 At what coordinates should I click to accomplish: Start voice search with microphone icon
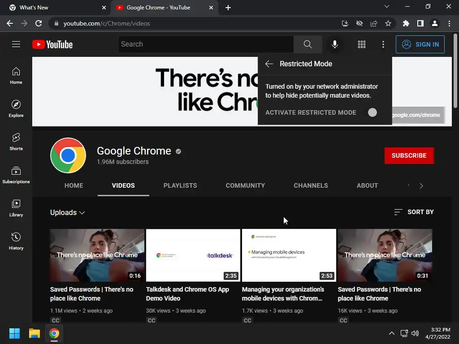(334, 44)
